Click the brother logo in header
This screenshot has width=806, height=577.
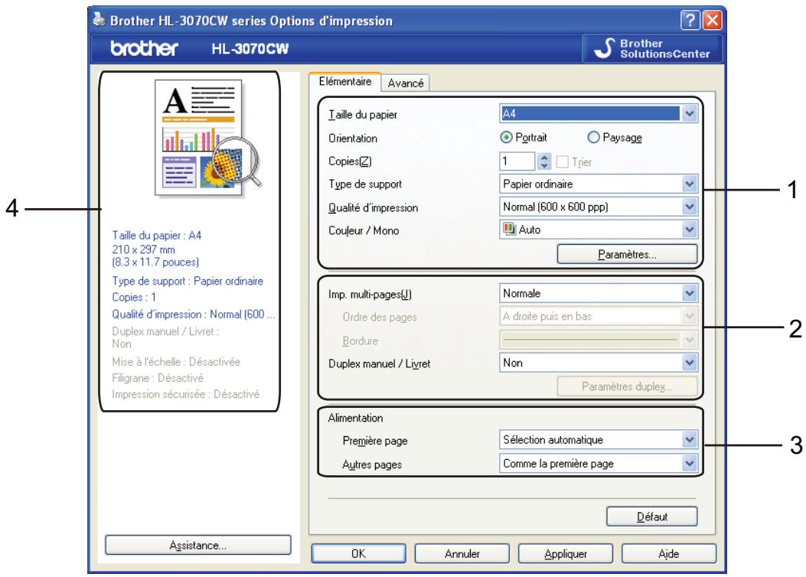pos(144,48)
